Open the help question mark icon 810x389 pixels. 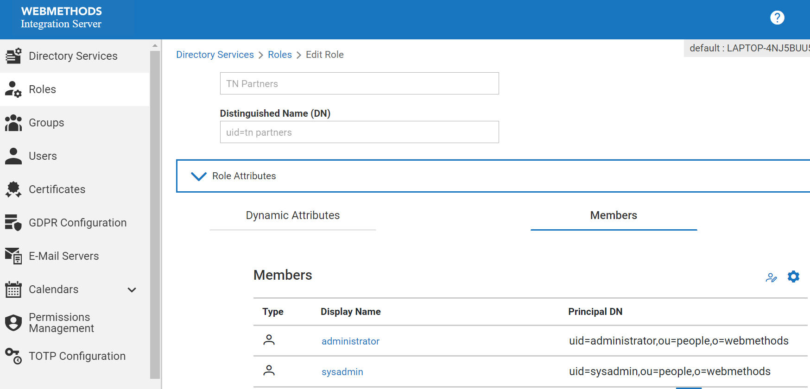tap(777, 18)
